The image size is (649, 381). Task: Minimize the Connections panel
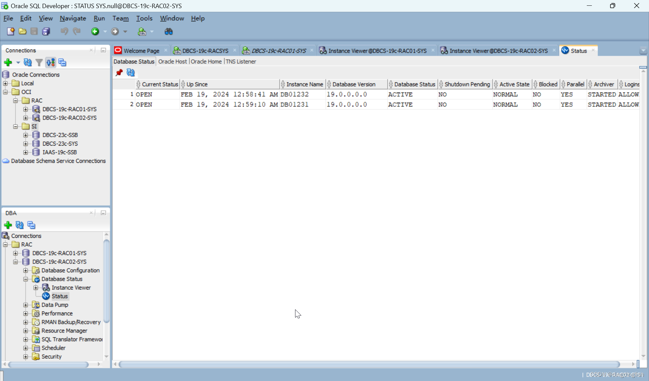pos(103,50)
